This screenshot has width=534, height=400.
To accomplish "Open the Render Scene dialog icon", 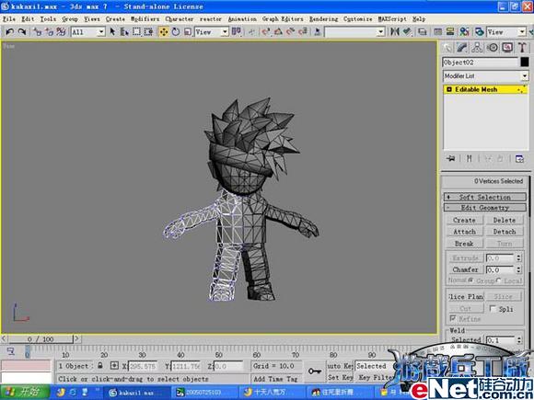I will tap(480, 32).
